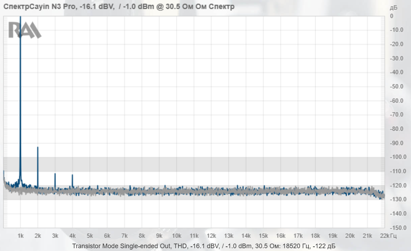The width and height of the screenshot is (411, 251).
Task: Click the '-150.0' dB axis label
Action: pos(398,228)
